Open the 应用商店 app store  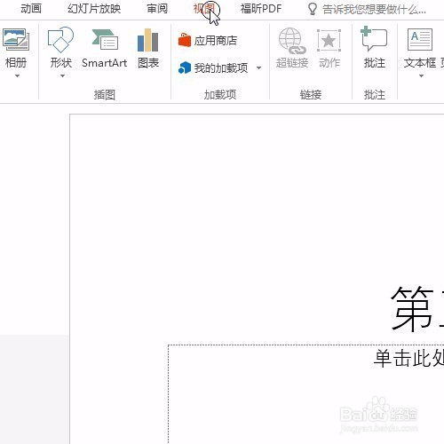coord(208,40)
